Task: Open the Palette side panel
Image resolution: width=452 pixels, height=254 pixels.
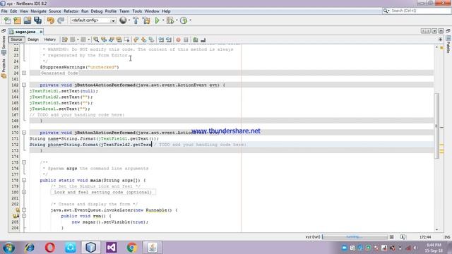Action: coord(448,44)
